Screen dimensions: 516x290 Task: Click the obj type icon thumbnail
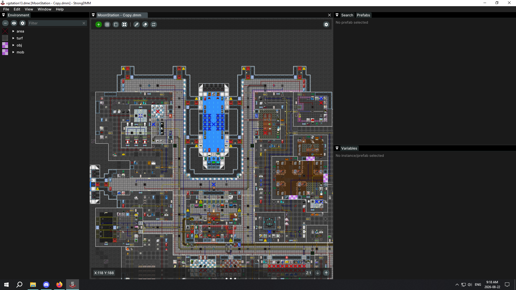(5, 45)
